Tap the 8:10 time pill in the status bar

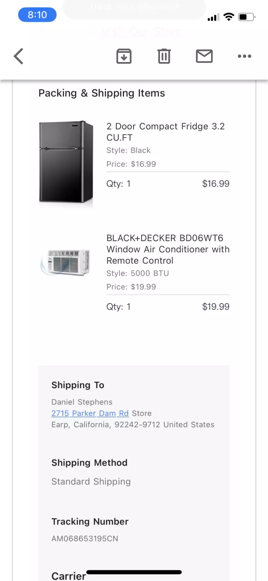(37, 15)
